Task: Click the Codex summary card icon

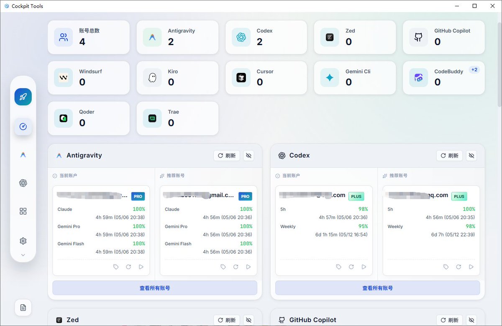Action: coord(241,37)
